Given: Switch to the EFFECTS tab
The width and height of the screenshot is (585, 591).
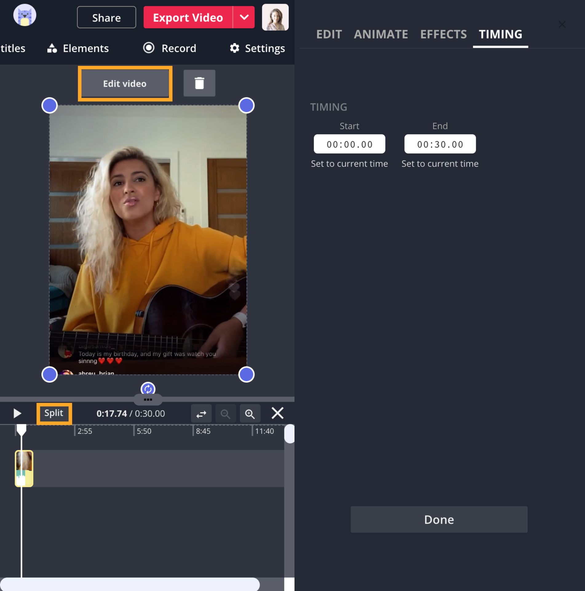Looking at the screenshot, I should [443, 34].
